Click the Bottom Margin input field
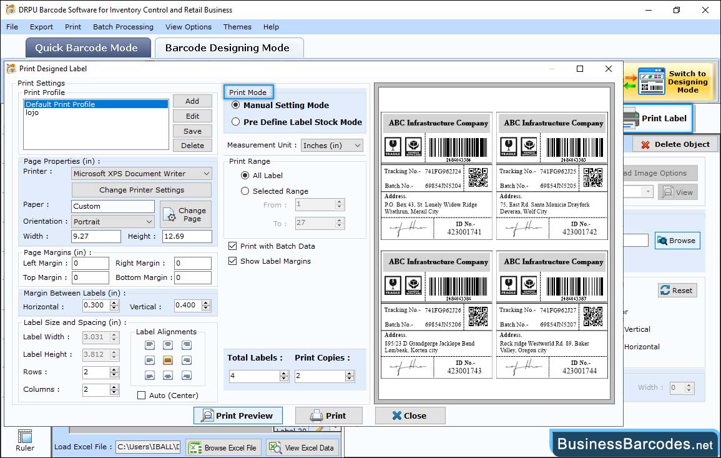This screenshot has width=721, height=458. click(x=193, y=277)
